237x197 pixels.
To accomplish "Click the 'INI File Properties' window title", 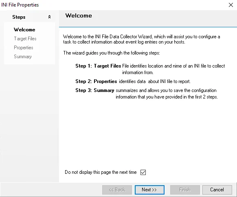I will tap(20, 5).
